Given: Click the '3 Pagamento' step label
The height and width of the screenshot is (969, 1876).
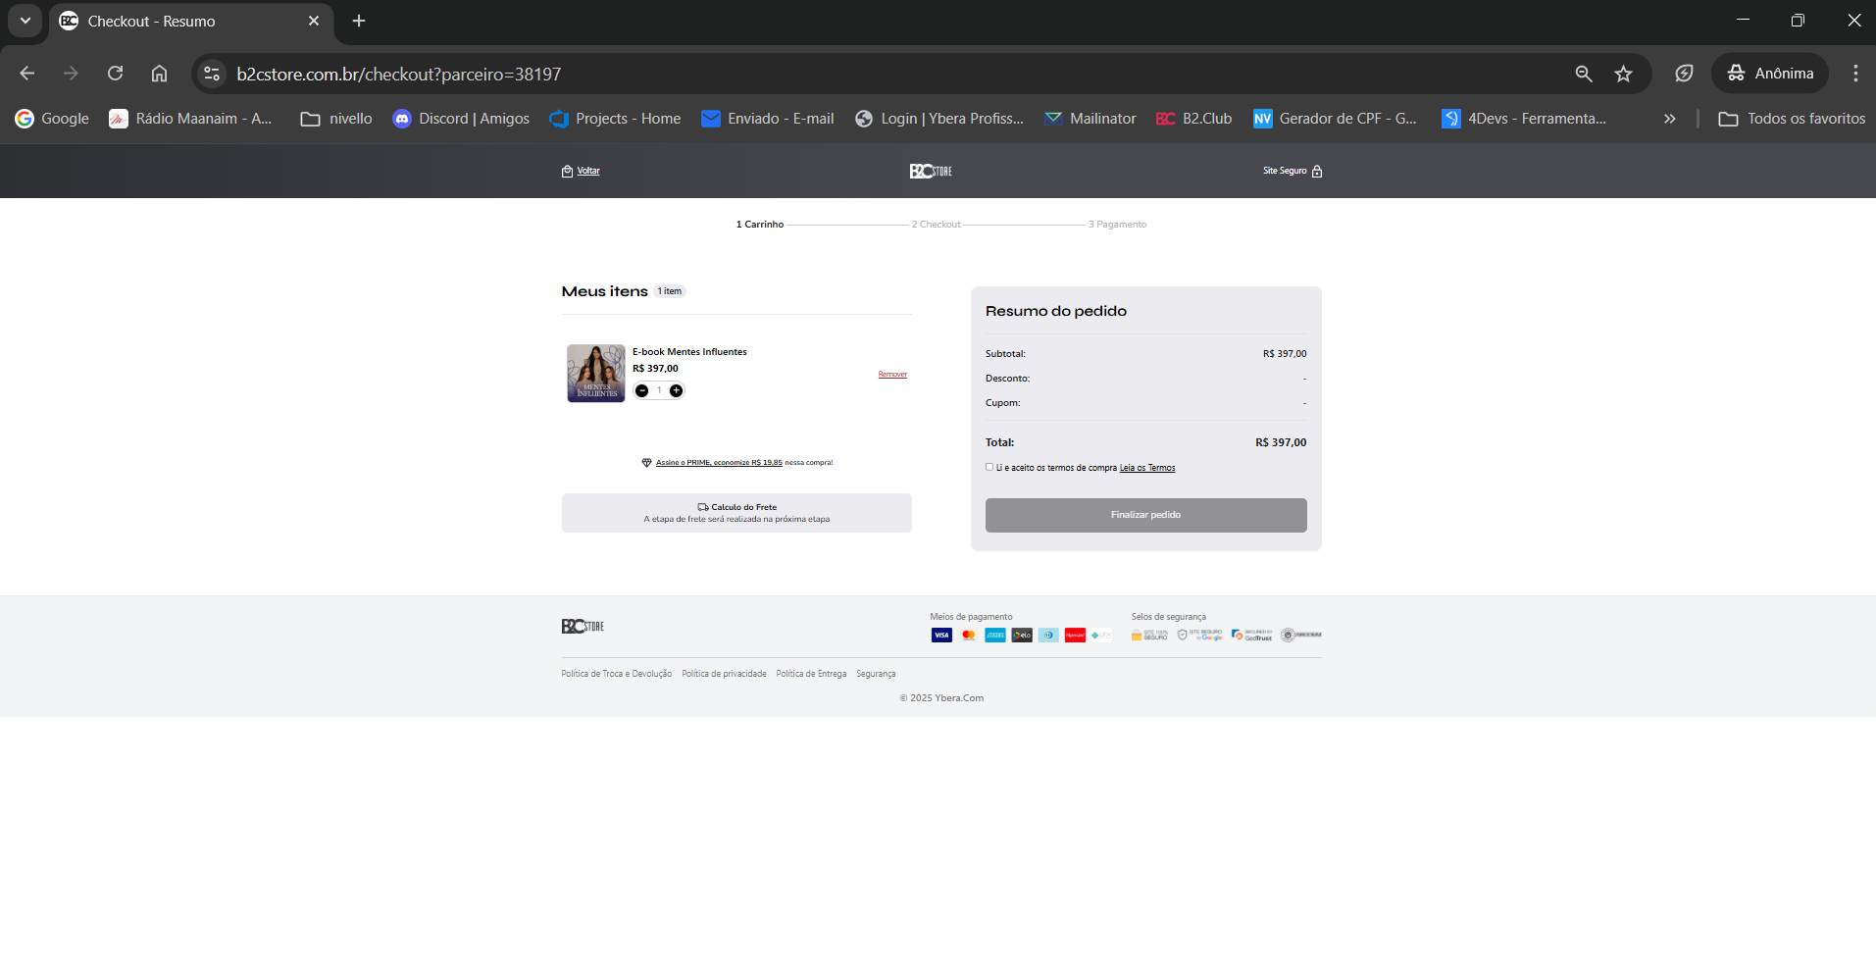Looking at the screenshot, I should pyautogui.click(x=1118, y=225).
